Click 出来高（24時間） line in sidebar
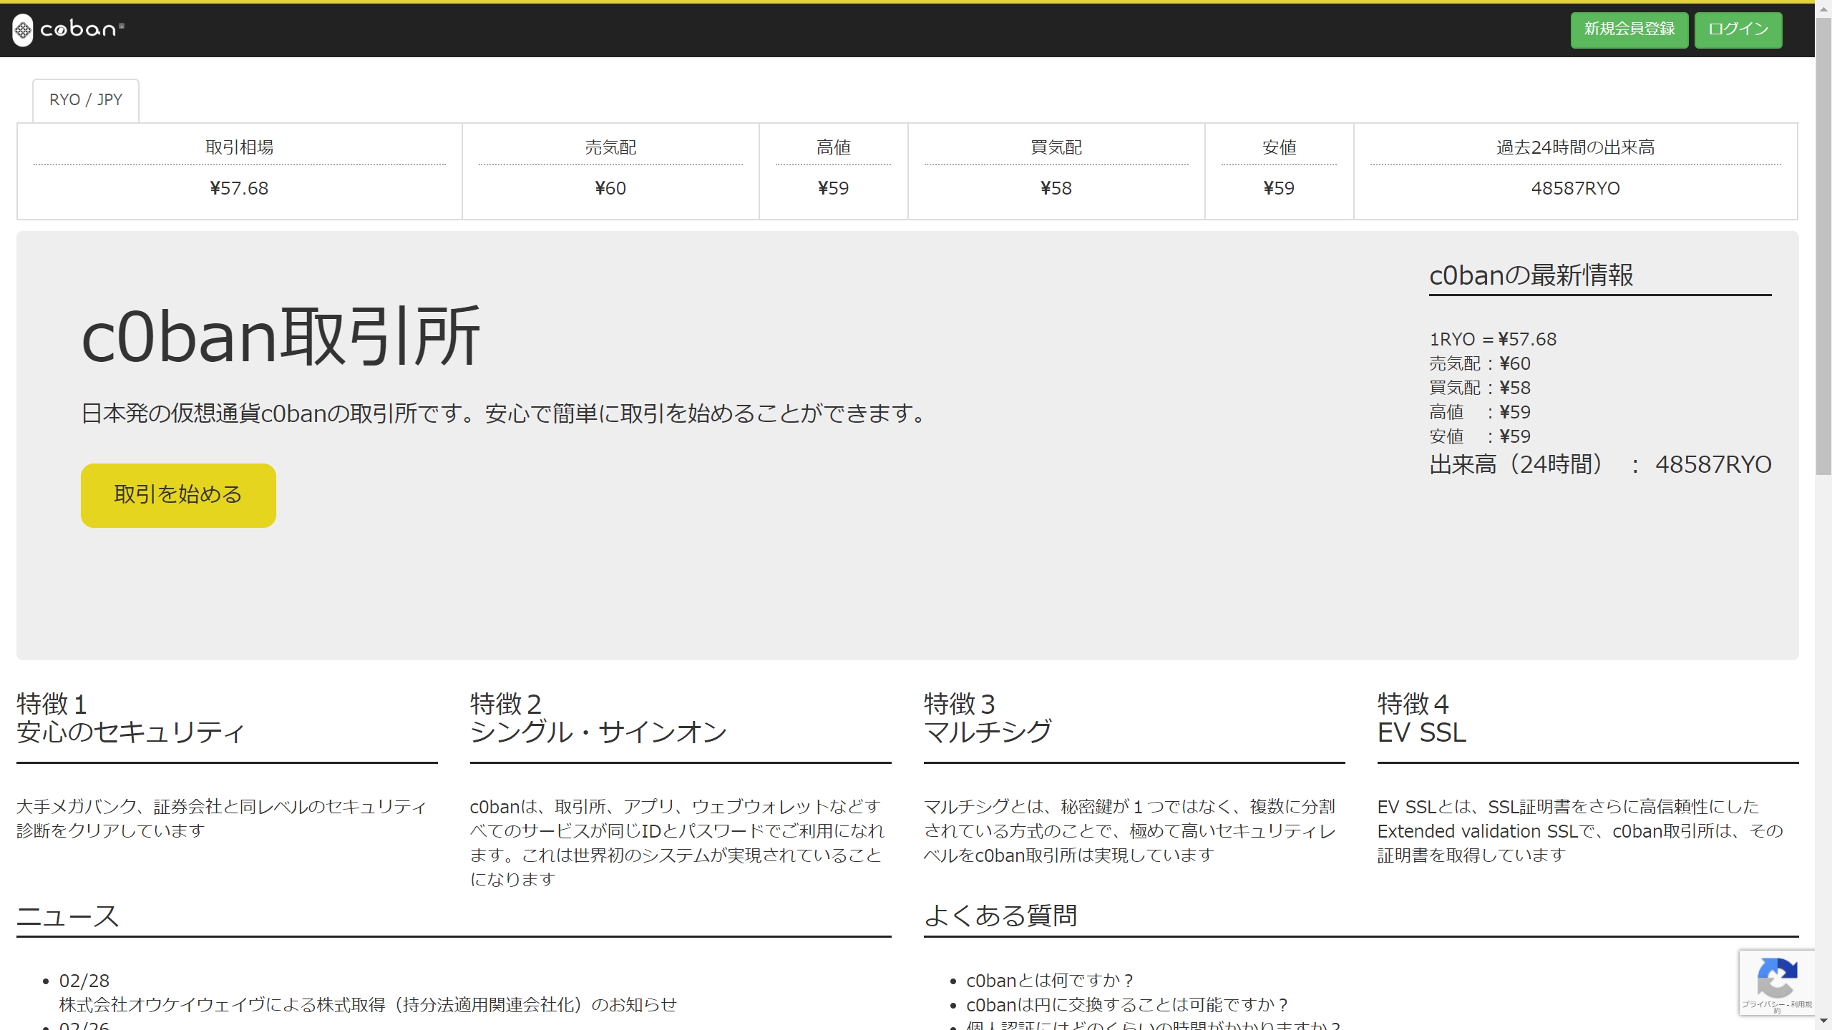Screen dimensions: 1832x1030 coord(1600,464)
